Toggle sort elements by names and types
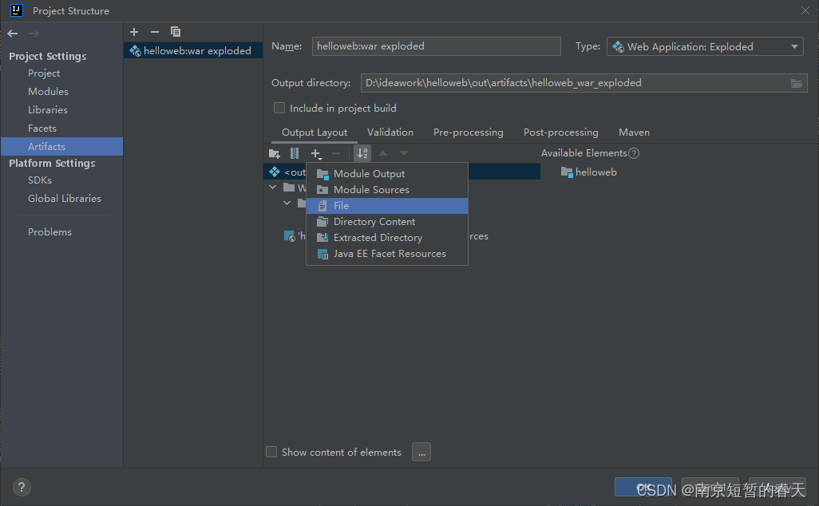The width and height of the screenshot is (819, 506). tap(362, 153)
